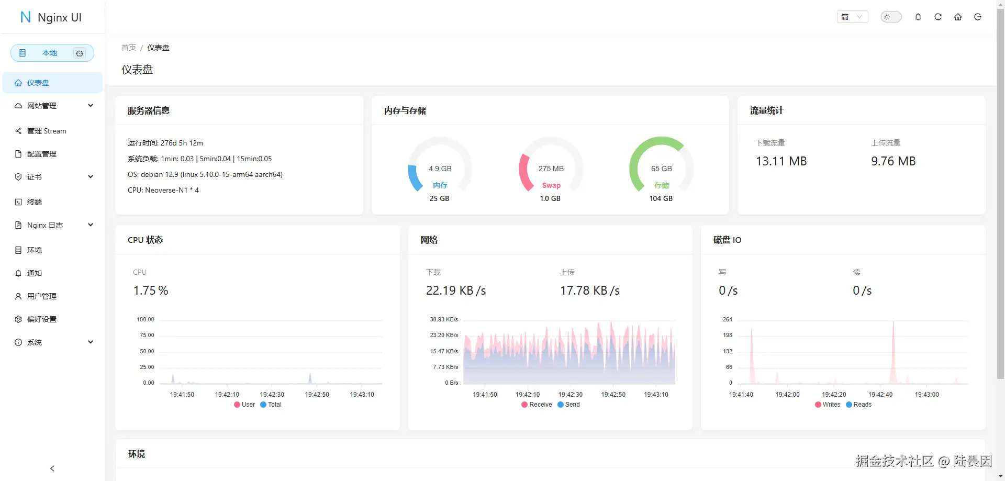This screenshot has height=481, width=1005.
Task: Click the refresh icon in top bar
Action: point(938,17)
